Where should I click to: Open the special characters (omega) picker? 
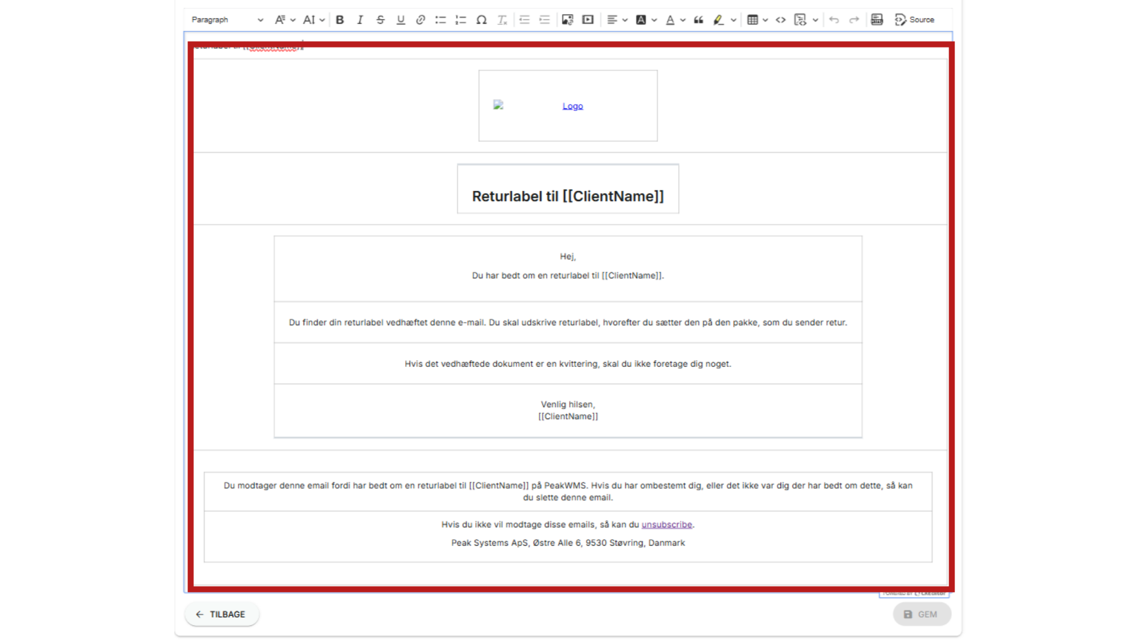[482, 20]
